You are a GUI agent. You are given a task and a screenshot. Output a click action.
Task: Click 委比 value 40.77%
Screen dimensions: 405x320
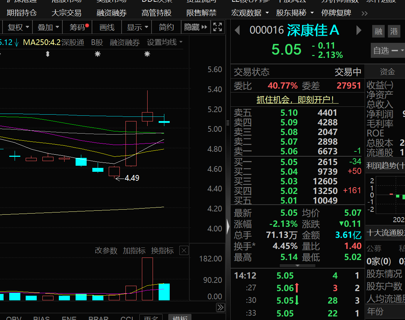pyautogui.click(x=283, y=86)
